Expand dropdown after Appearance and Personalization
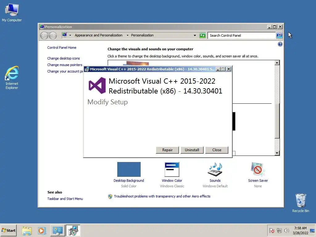This screenshot has width=316, height=237. pyautogui.click(x=127, y=35)
